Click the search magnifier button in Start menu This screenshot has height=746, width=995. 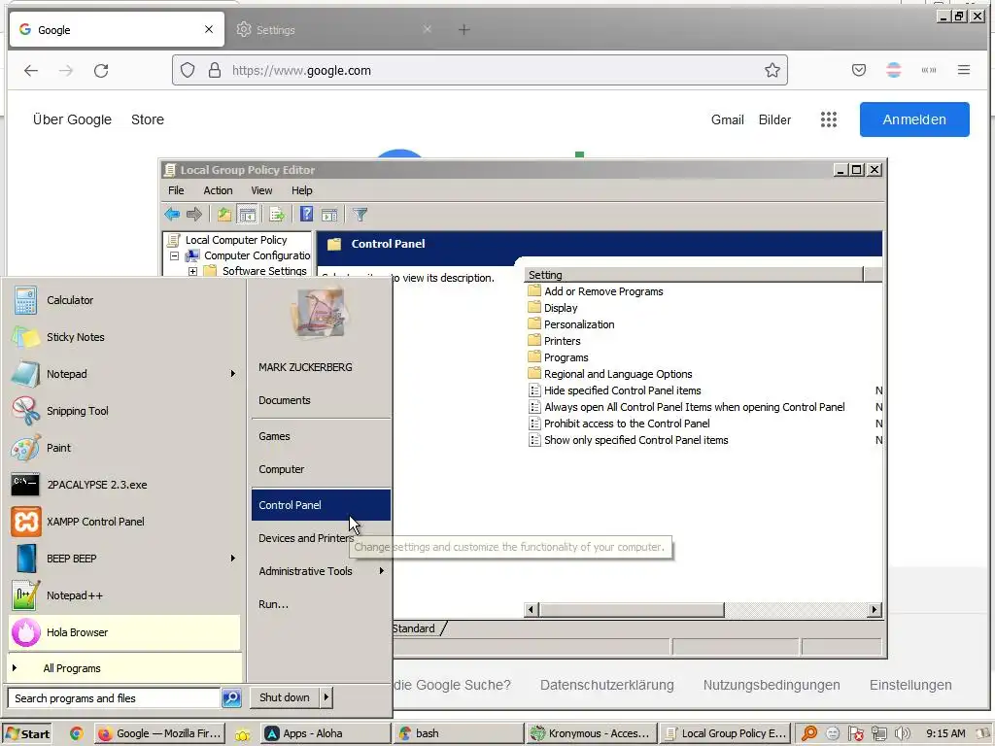click(231, 697)
